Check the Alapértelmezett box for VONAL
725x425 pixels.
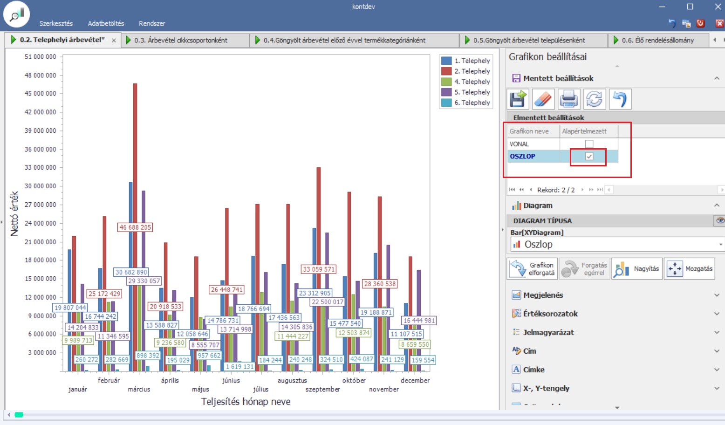tap(589, 144)
